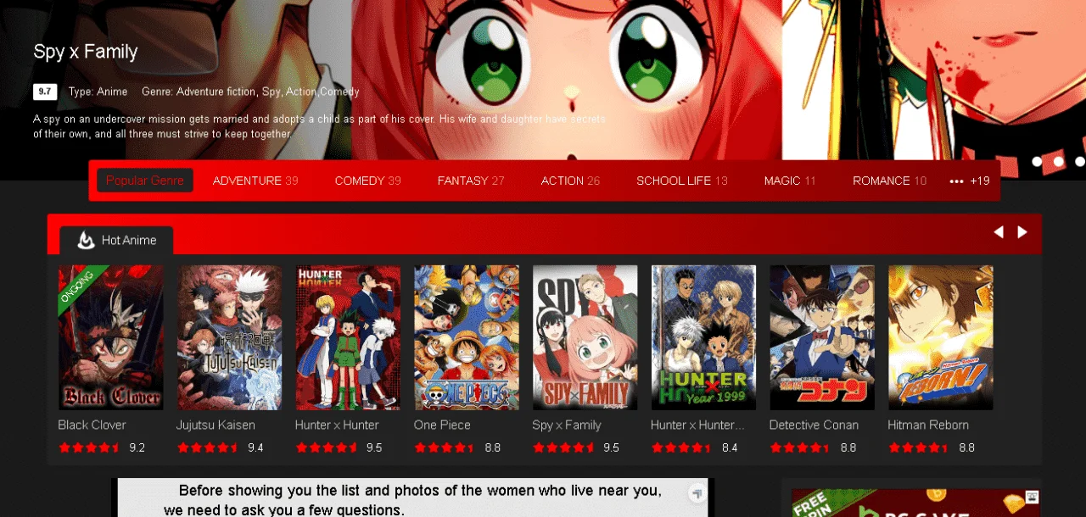This screenshot has width=1086, height=517.
Task: Expand more genres with the +19 dots
Action: click(x=970, y=181)
